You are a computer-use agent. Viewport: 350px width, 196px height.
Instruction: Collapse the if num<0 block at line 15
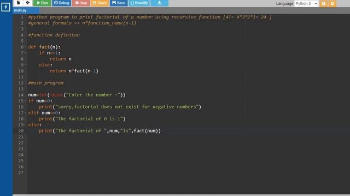25,101
